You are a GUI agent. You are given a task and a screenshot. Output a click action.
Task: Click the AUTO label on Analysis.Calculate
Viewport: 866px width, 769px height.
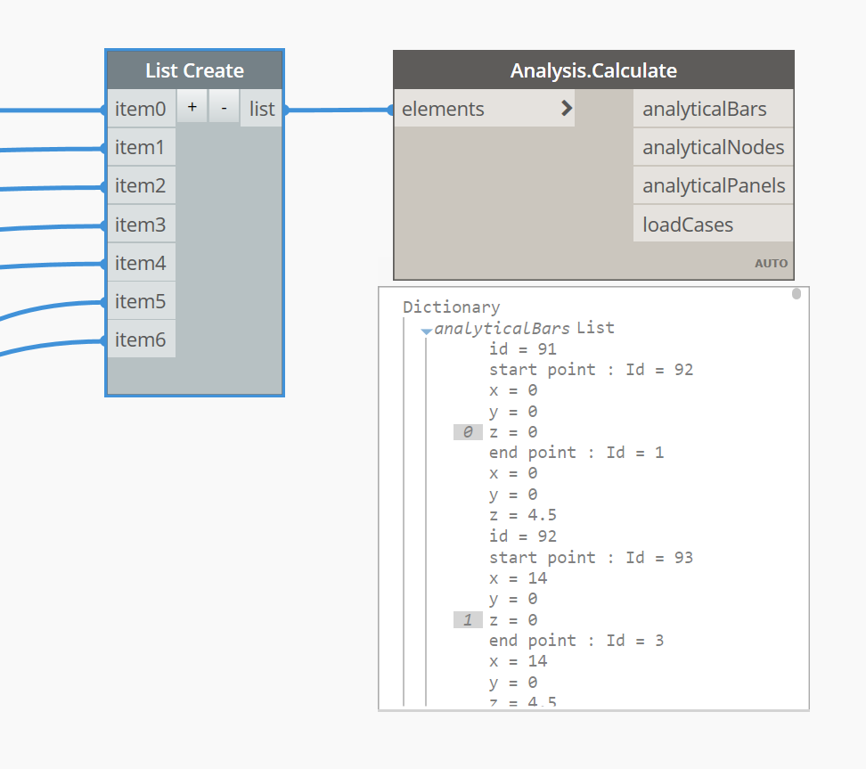tap(771, 263)
